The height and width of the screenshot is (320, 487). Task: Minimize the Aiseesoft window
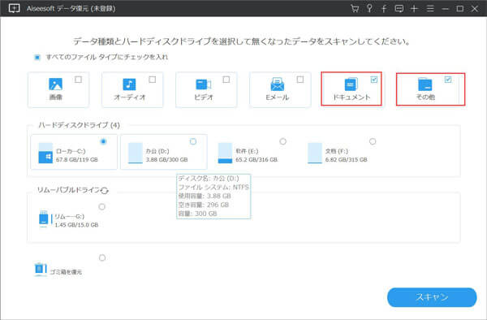(445, 9)
